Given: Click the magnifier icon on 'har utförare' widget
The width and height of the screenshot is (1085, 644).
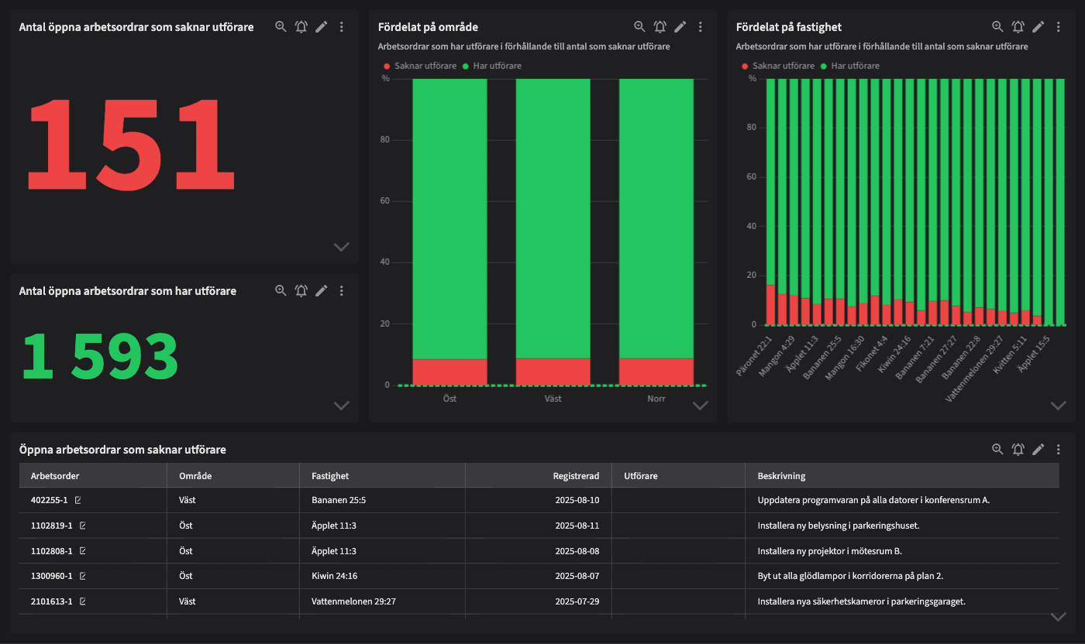Looking at the screenshot, I should (x=281, y=290).
